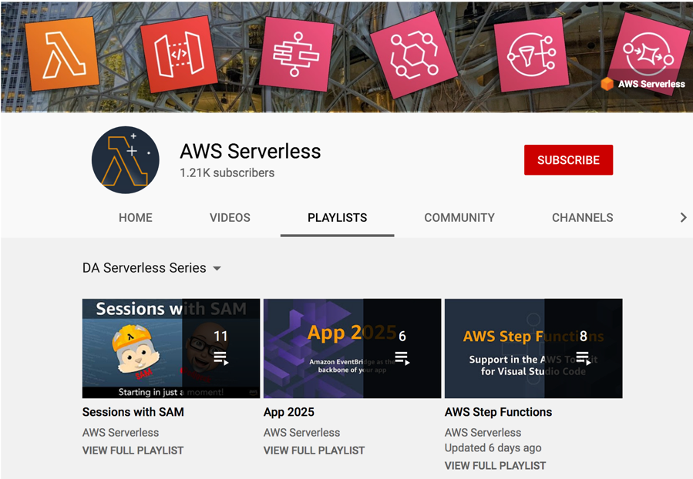Open the CHANNELS tab
Screen dimensions: 693x479
(x=583, y=218)
